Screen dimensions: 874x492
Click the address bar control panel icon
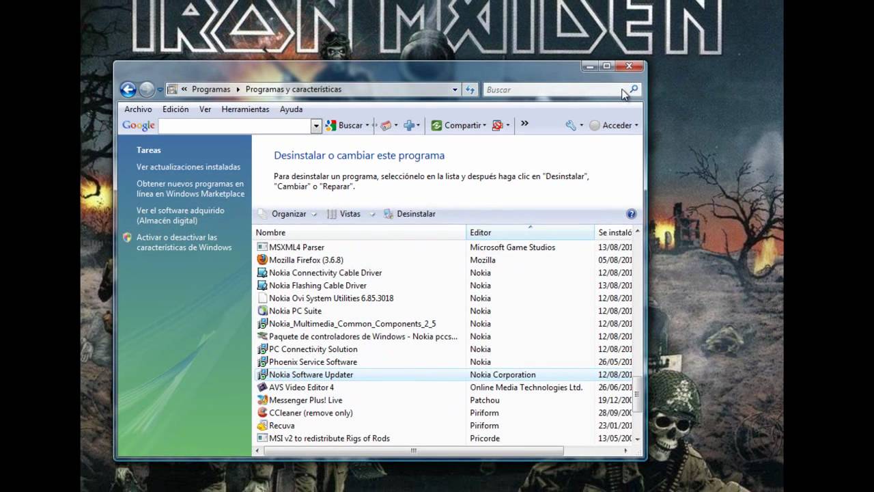tap(172, 90)
